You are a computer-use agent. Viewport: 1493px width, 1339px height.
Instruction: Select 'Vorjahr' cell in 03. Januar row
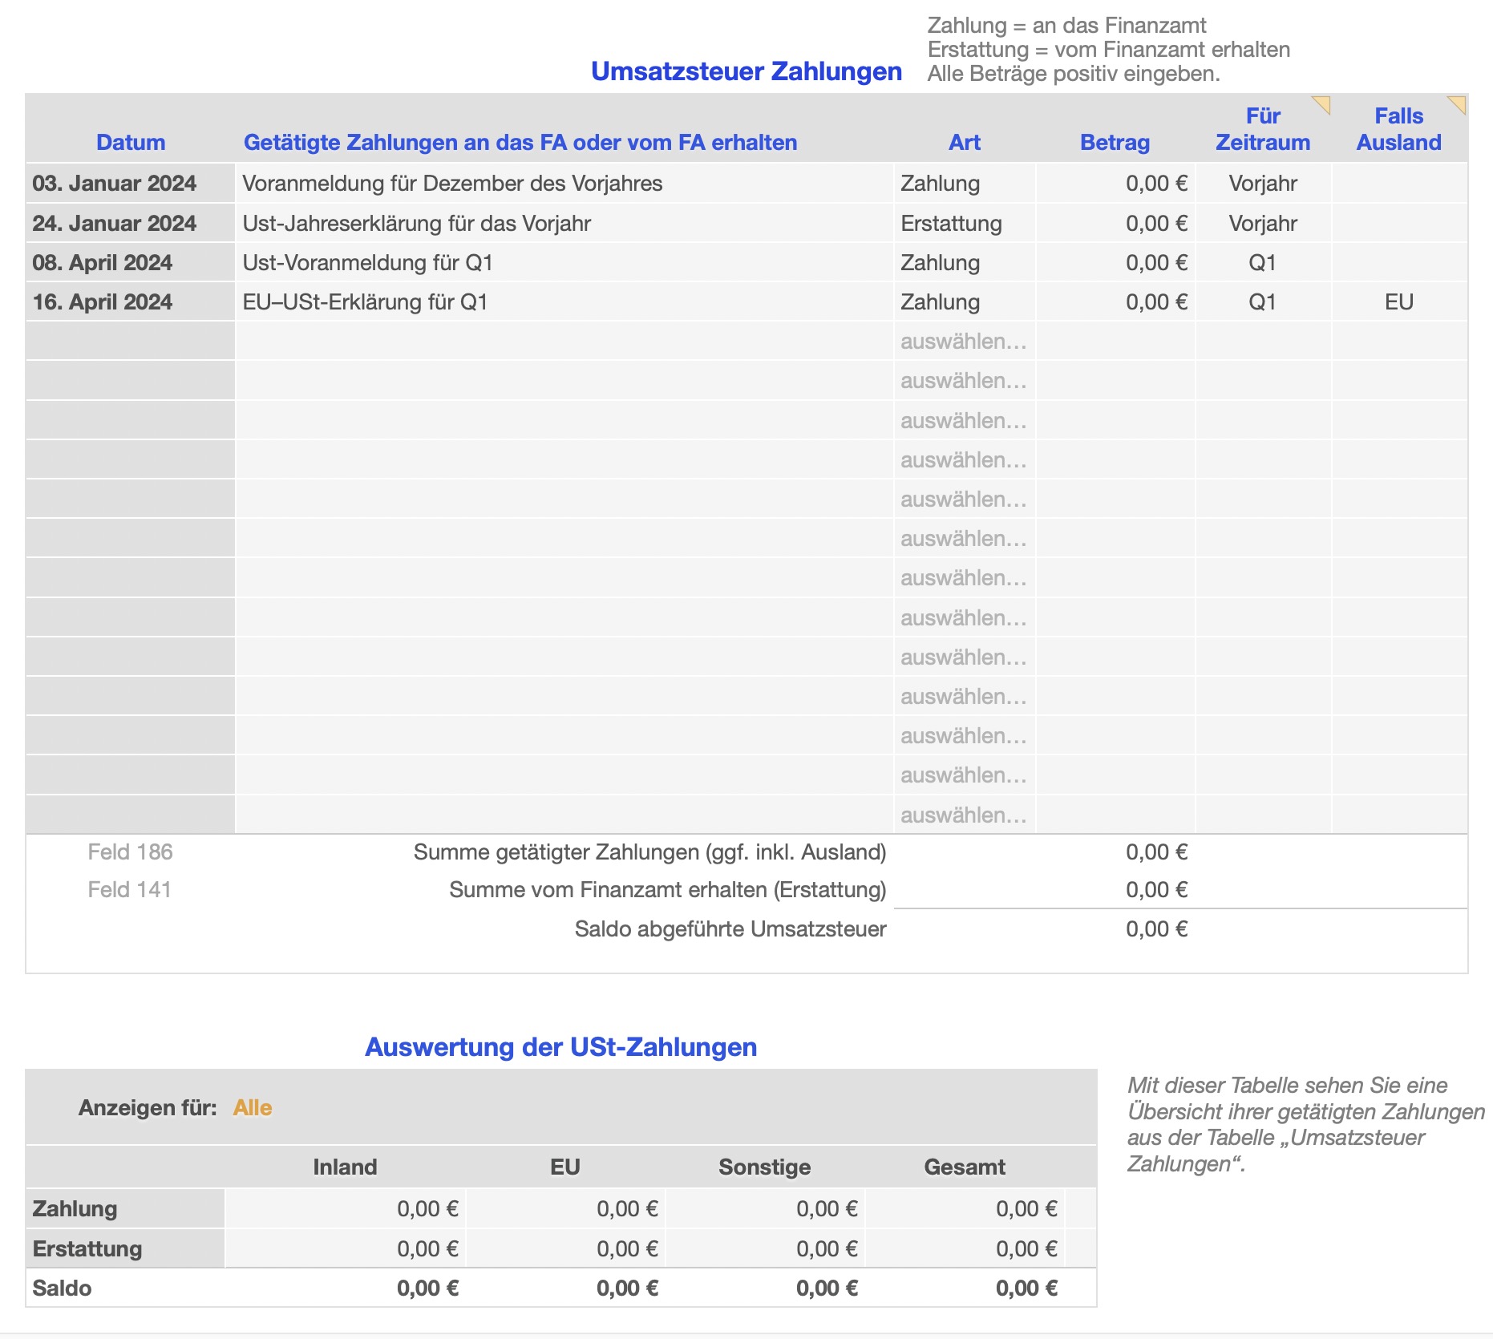pos(1262,184)
